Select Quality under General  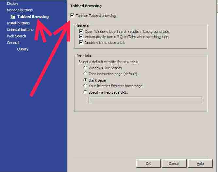click(x=23, y=49)
